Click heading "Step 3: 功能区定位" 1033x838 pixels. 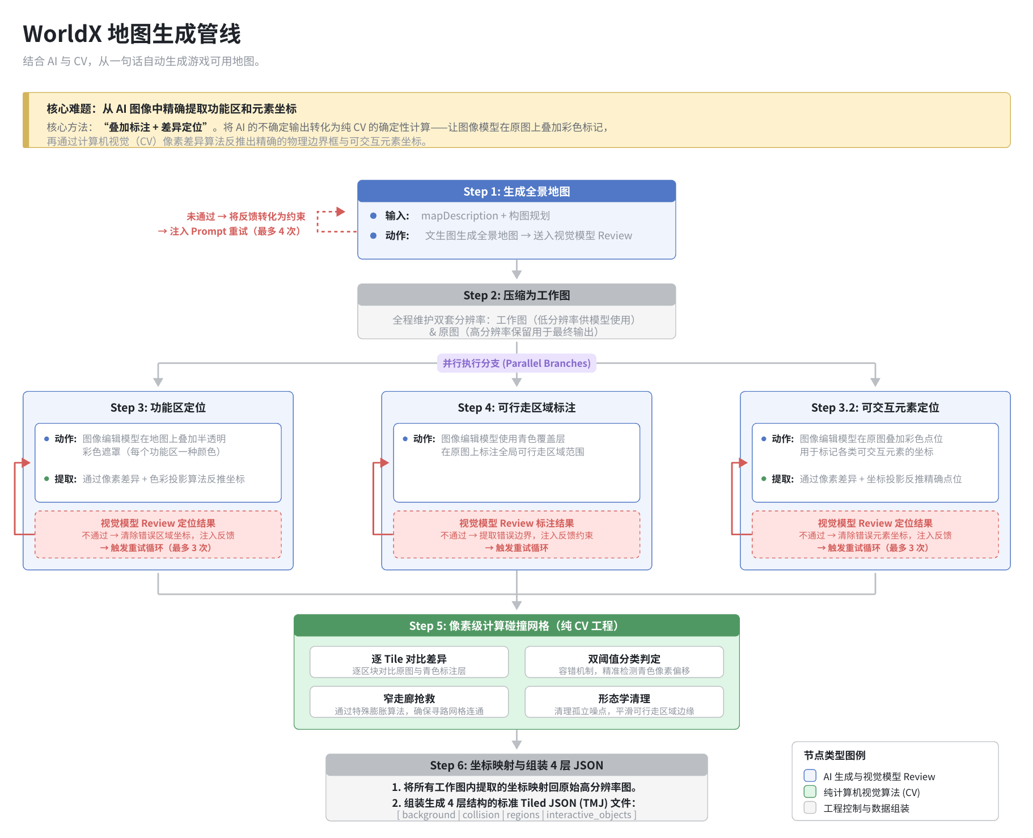[158, 408]
